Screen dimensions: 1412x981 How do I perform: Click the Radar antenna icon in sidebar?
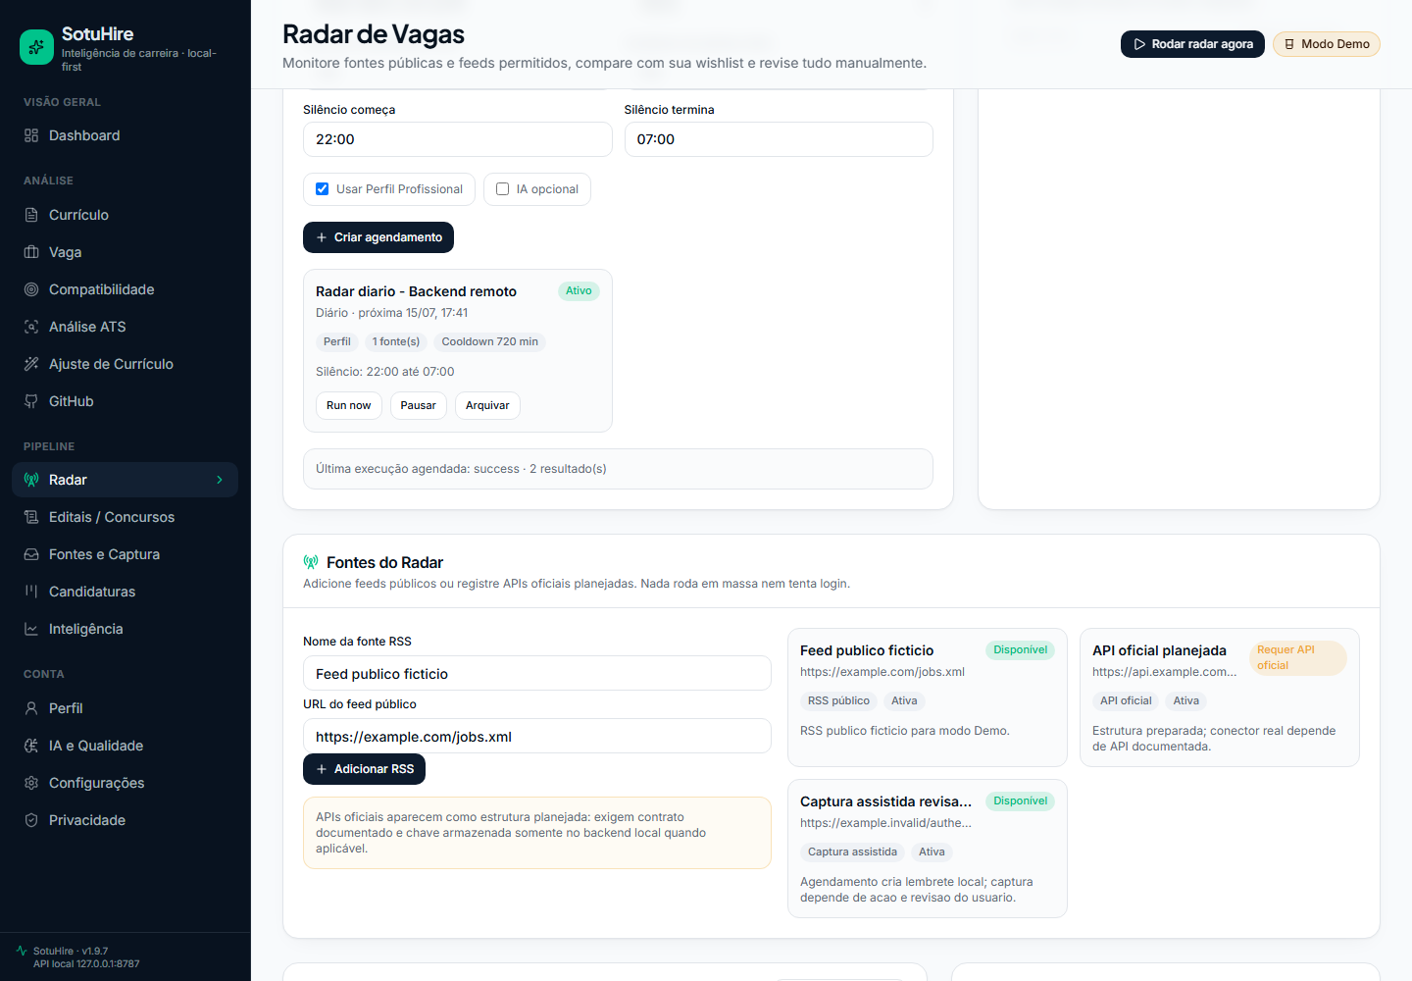tap(31, 480)
